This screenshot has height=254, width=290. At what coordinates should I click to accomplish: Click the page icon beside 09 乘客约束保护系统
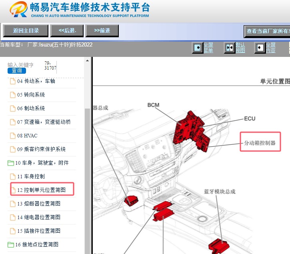(x=13, y=149)
